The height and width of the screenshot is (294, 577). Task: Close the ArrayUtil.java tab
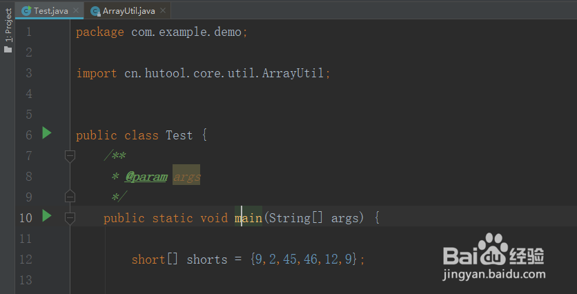(x=163, y=11)
